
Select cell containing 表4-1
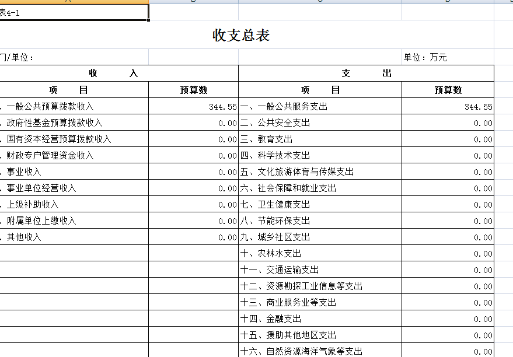pyautogui.click(x=74, y=12)
